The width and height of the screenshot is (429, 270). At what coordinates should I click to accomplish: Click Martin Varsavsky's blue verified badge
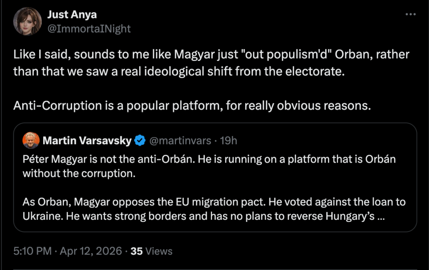tap(140, 140)
